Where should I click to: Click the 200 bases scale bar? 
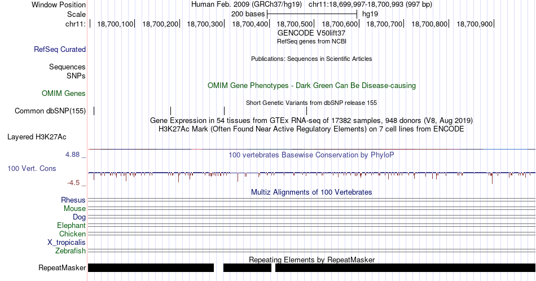point(312,14)
